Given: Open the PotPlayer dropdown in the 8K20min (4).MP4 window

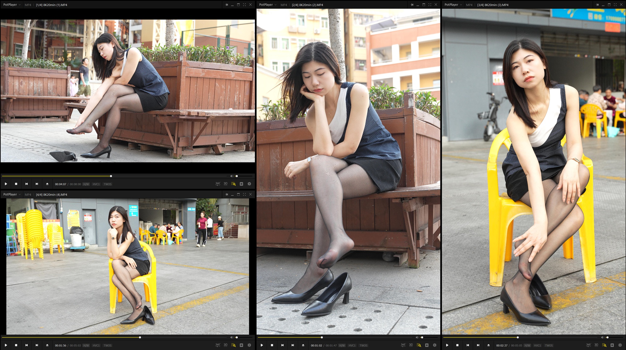Looking at the screenshot, I should tap(12, 194).
